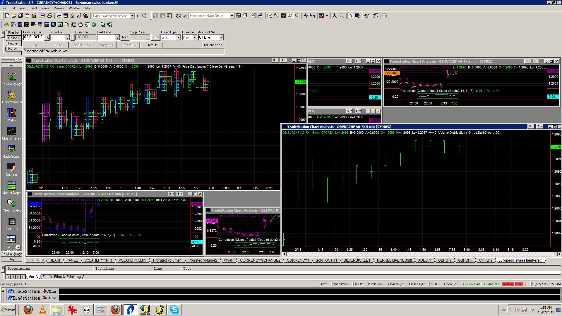Click the Skype icon in taskbar
562x316 pixels.
174,310
